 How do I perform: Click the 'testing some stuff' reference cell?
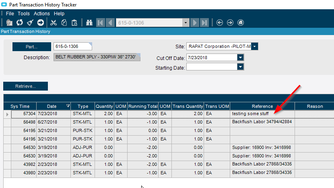[262, 114]
